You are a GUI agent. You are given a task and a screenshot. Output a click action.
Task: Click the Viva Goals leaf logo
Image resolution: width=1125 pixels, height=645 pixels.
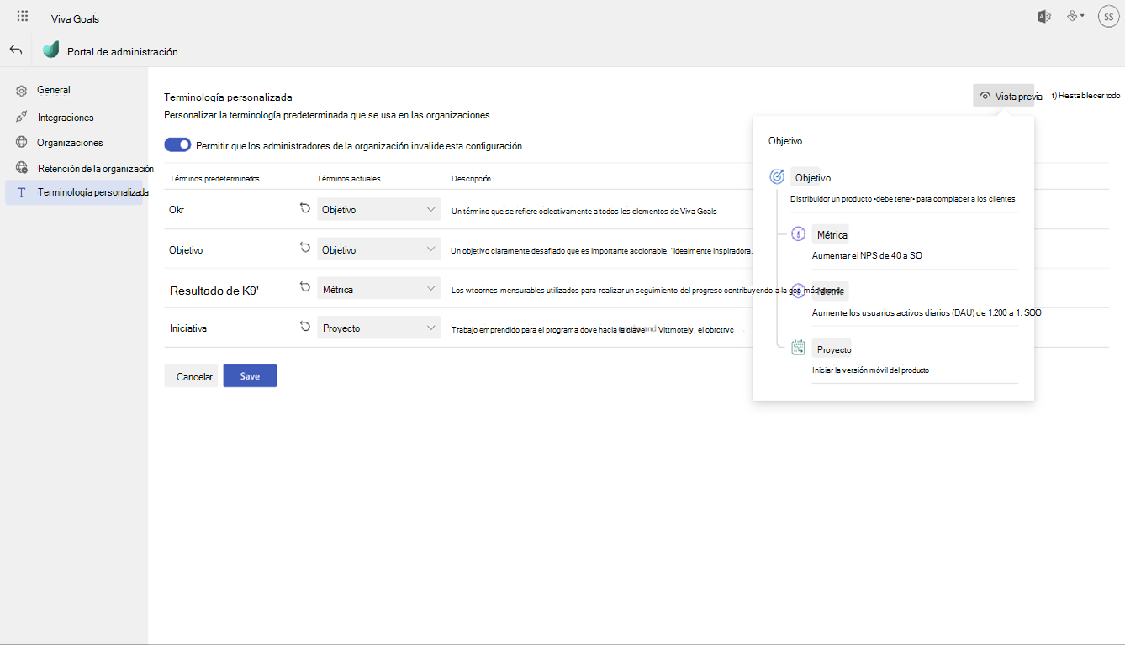[51, 50]
